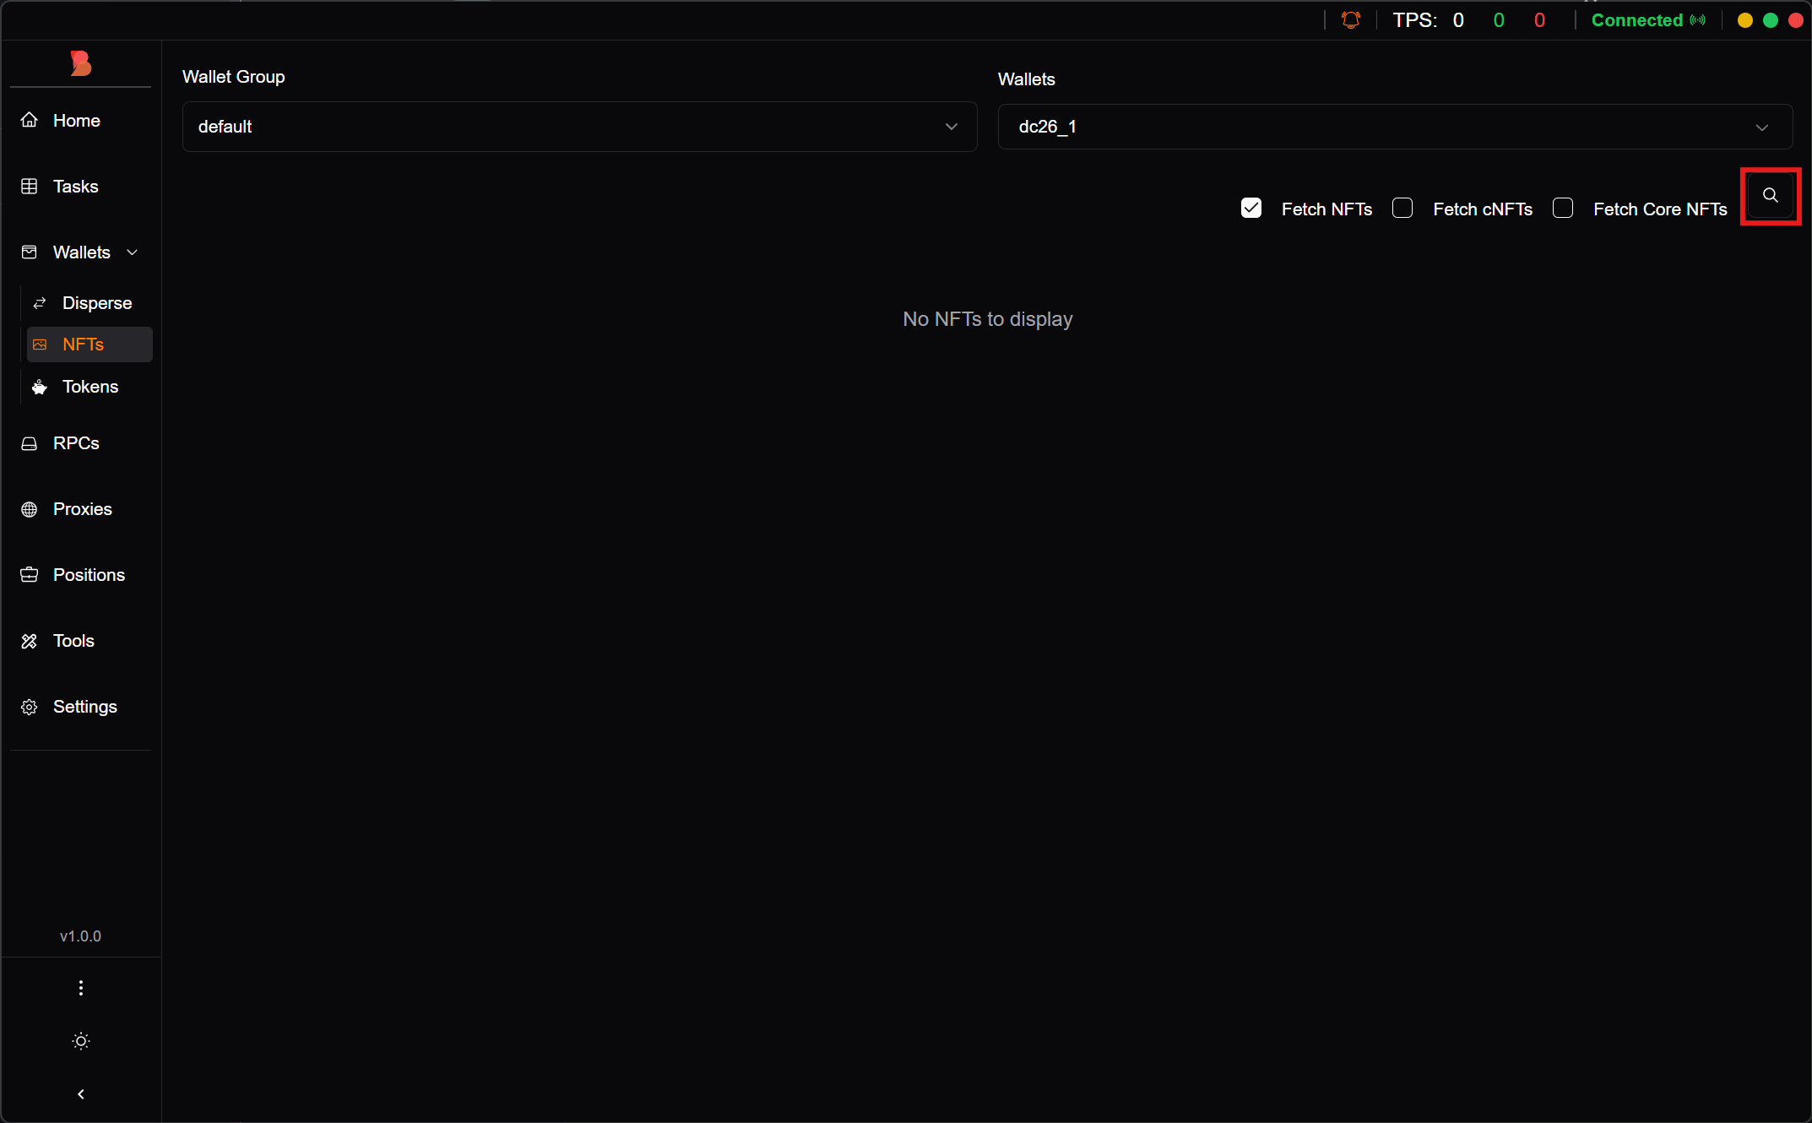Go to the Tasks page
This screenshot has height=1123, width=1812.
[75, 187]
